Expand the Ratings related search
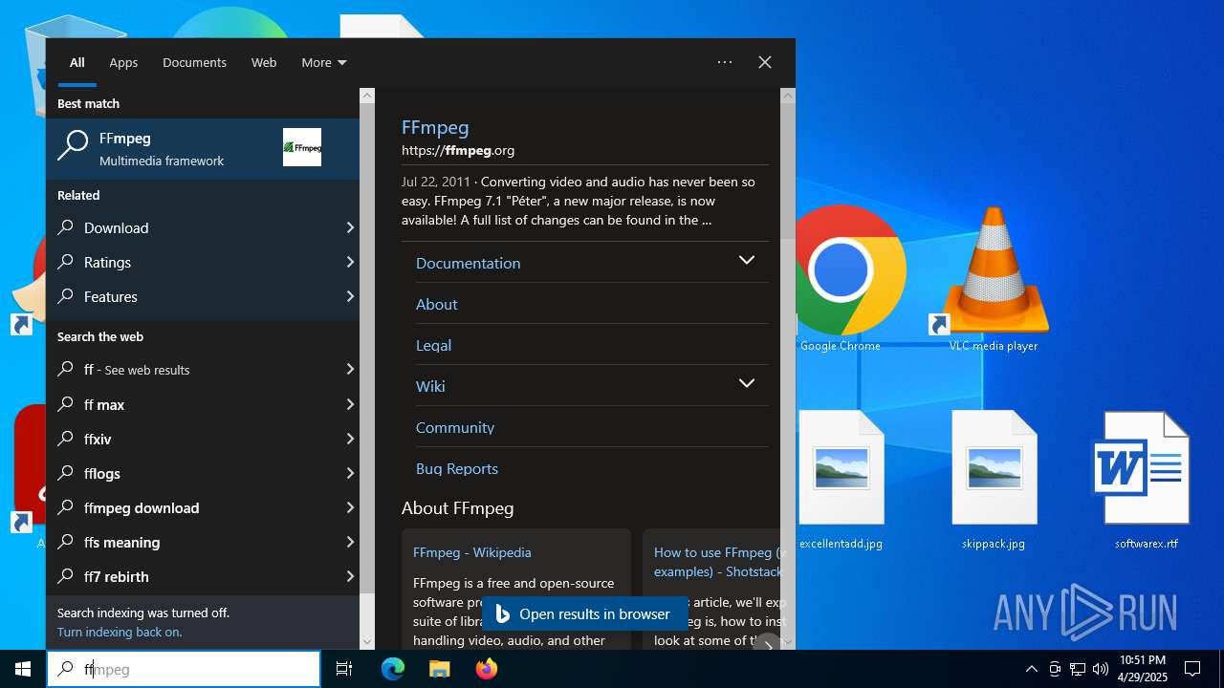This screenshot has width=1224, height=688. tap(350, 262)
